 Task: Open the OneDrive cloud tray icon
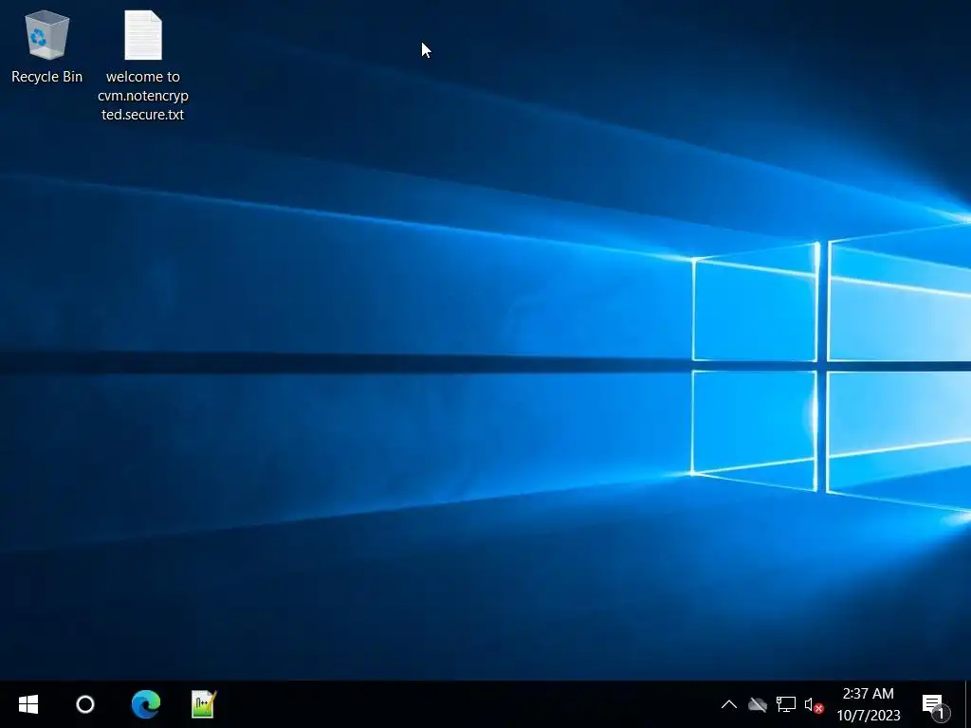coord(758,704)
